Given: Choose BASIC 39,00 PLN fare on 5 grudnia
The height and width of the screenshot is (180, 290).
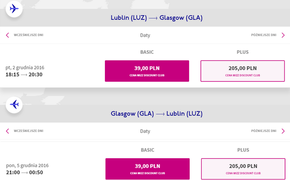Looking at the screenshot, I should point(147,169).
